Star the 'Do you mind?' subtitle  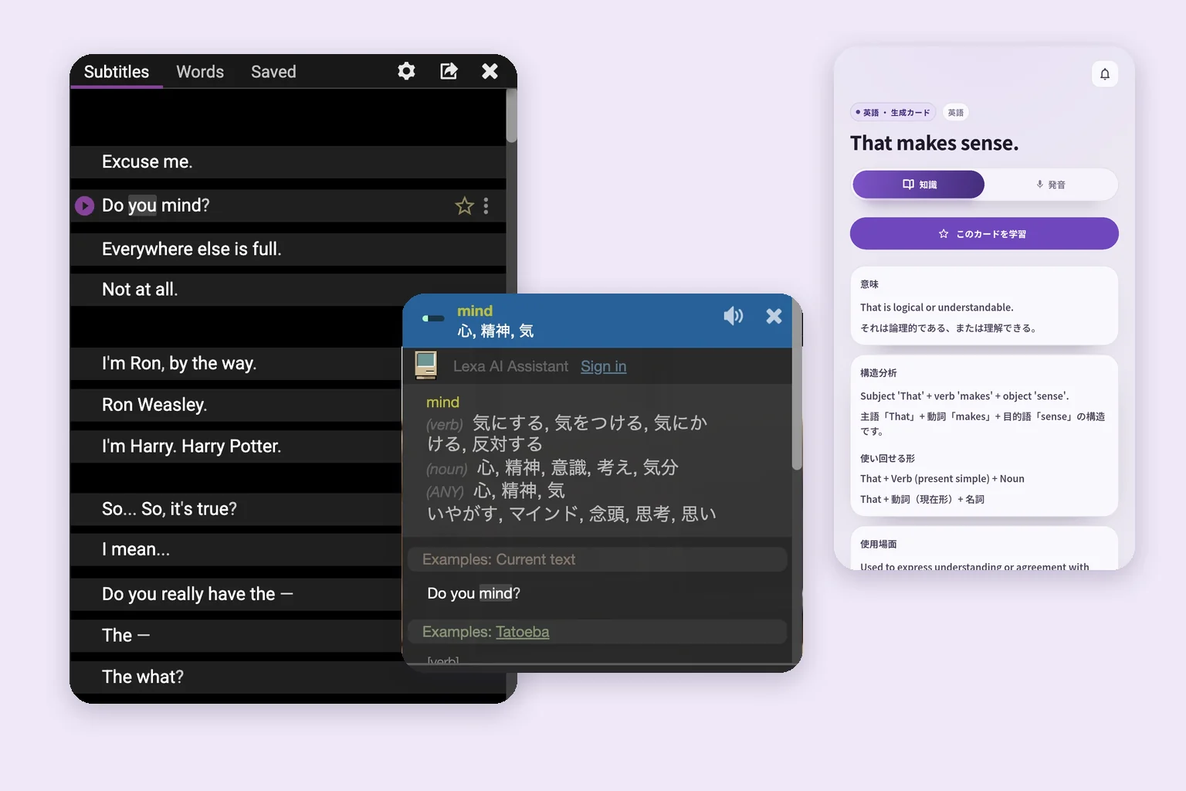coord(464,206)
